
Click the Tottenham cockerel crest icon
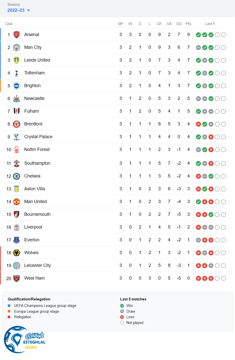17,73
